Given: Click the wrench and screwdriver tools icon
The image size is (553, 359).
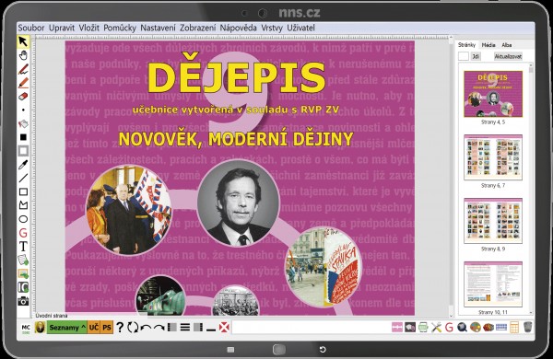Looking at the screenshot, I should [436, 328].
